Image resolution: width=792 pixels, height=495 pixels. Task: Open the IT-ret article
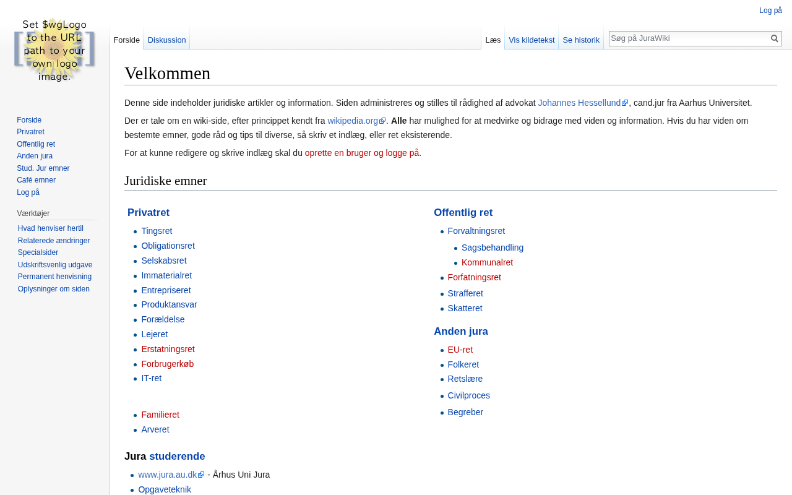point(151,378)
